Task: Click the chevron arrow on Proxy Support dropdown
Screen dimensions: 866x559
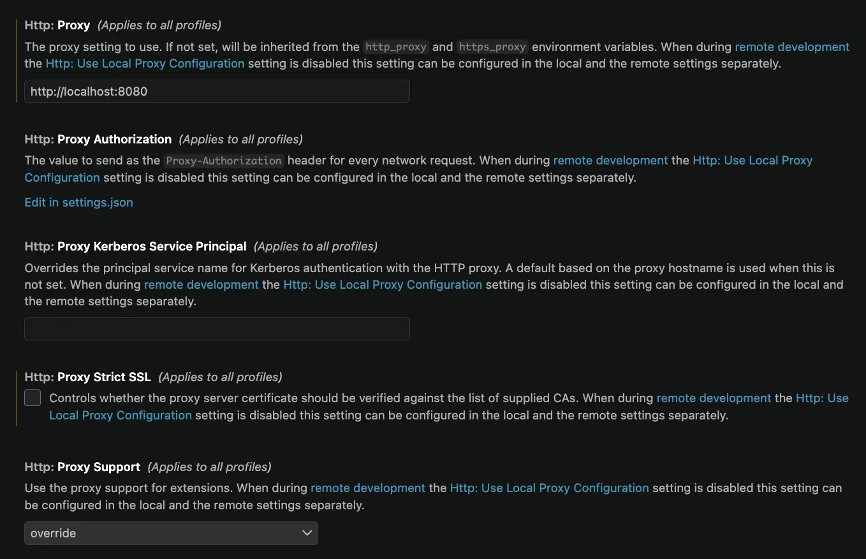Action: coord(307,533)
